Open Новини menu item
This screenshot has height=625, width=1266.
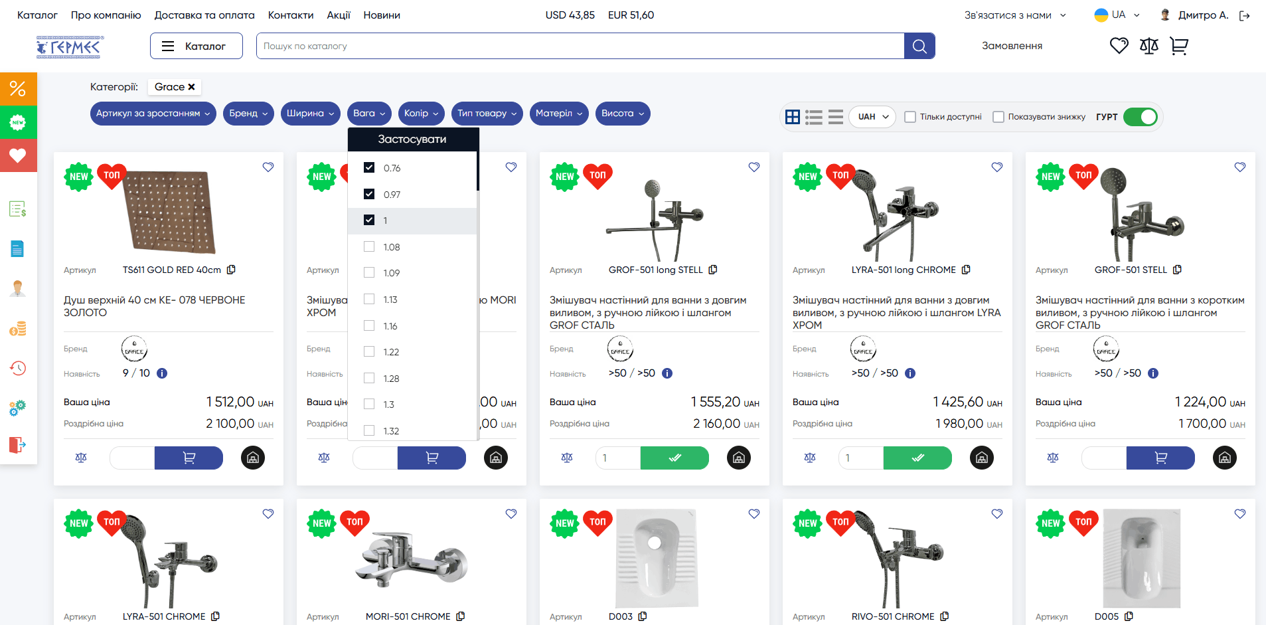pyautogui.click(x=382, y=15)
